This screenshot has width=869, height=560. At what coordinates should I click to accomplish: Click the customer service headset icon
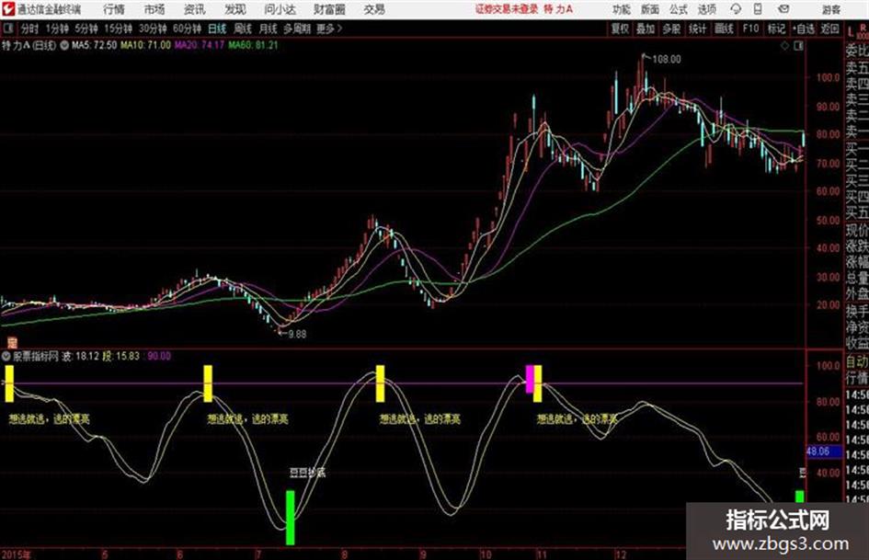736,9
